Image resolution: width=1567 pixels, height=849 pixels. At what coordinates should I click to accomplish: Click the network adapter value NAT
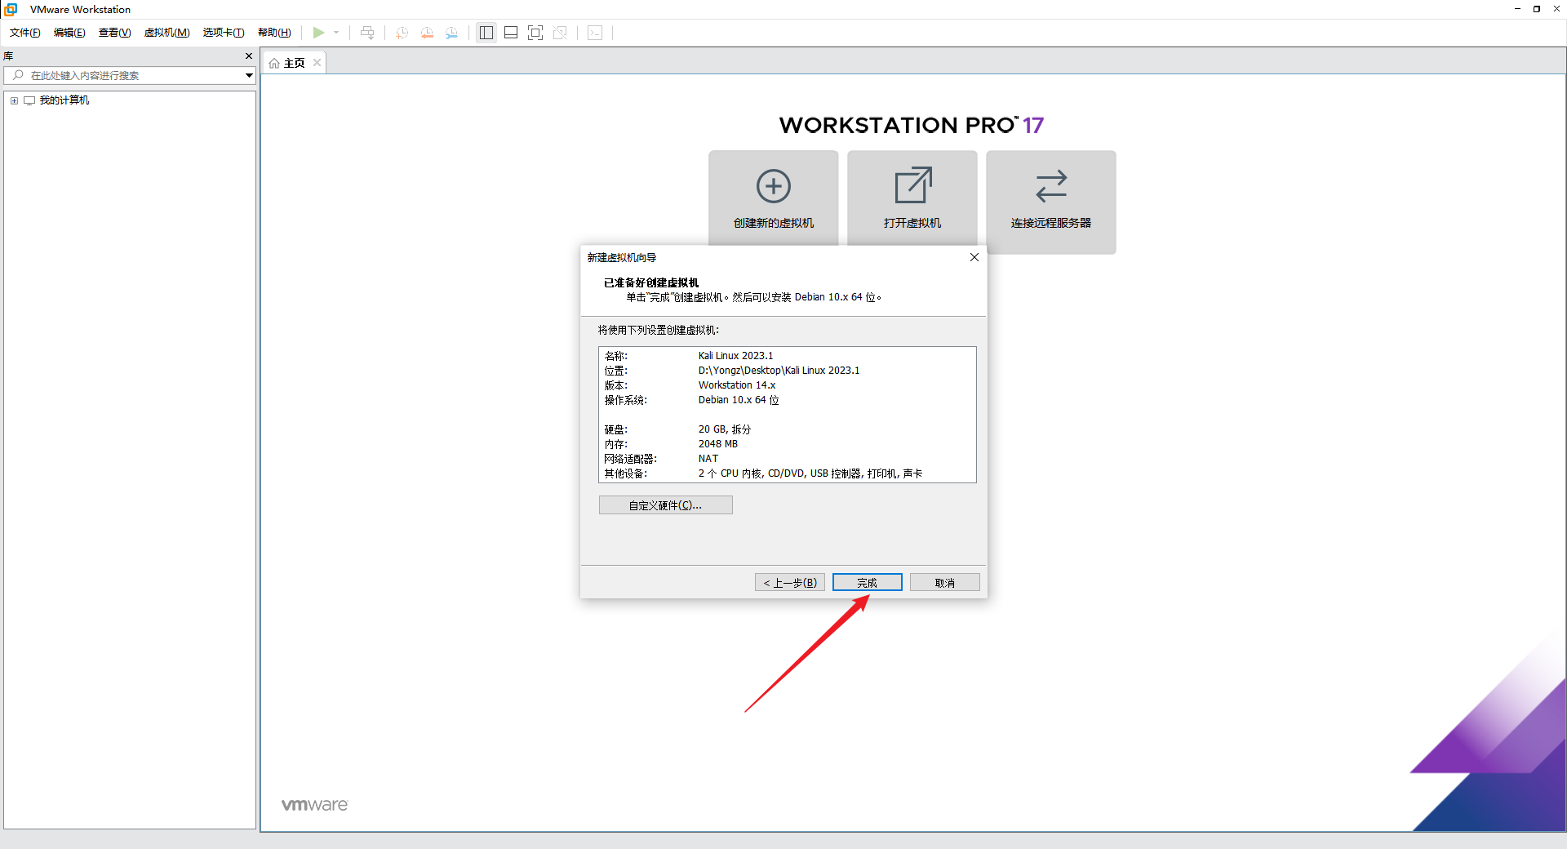click(x=708, y=459)
